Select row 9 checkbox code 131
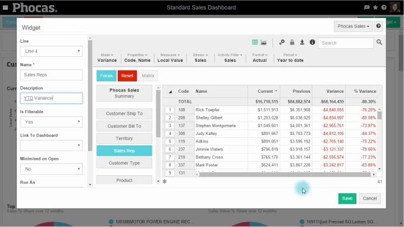Image resolution: width=404 pixels, height=227 pixels. 170,173
